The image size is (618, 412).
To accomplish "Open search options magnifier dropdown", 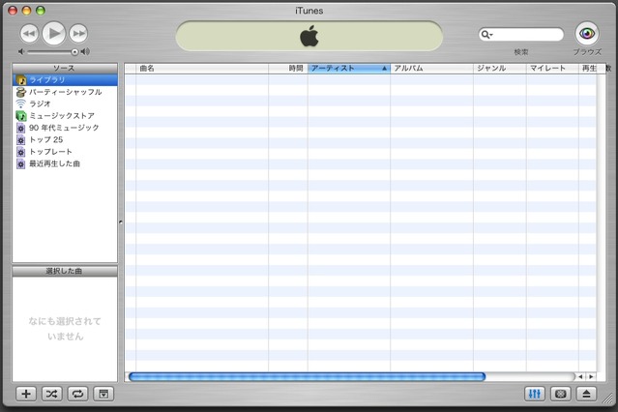I will [x=488, y=35].
